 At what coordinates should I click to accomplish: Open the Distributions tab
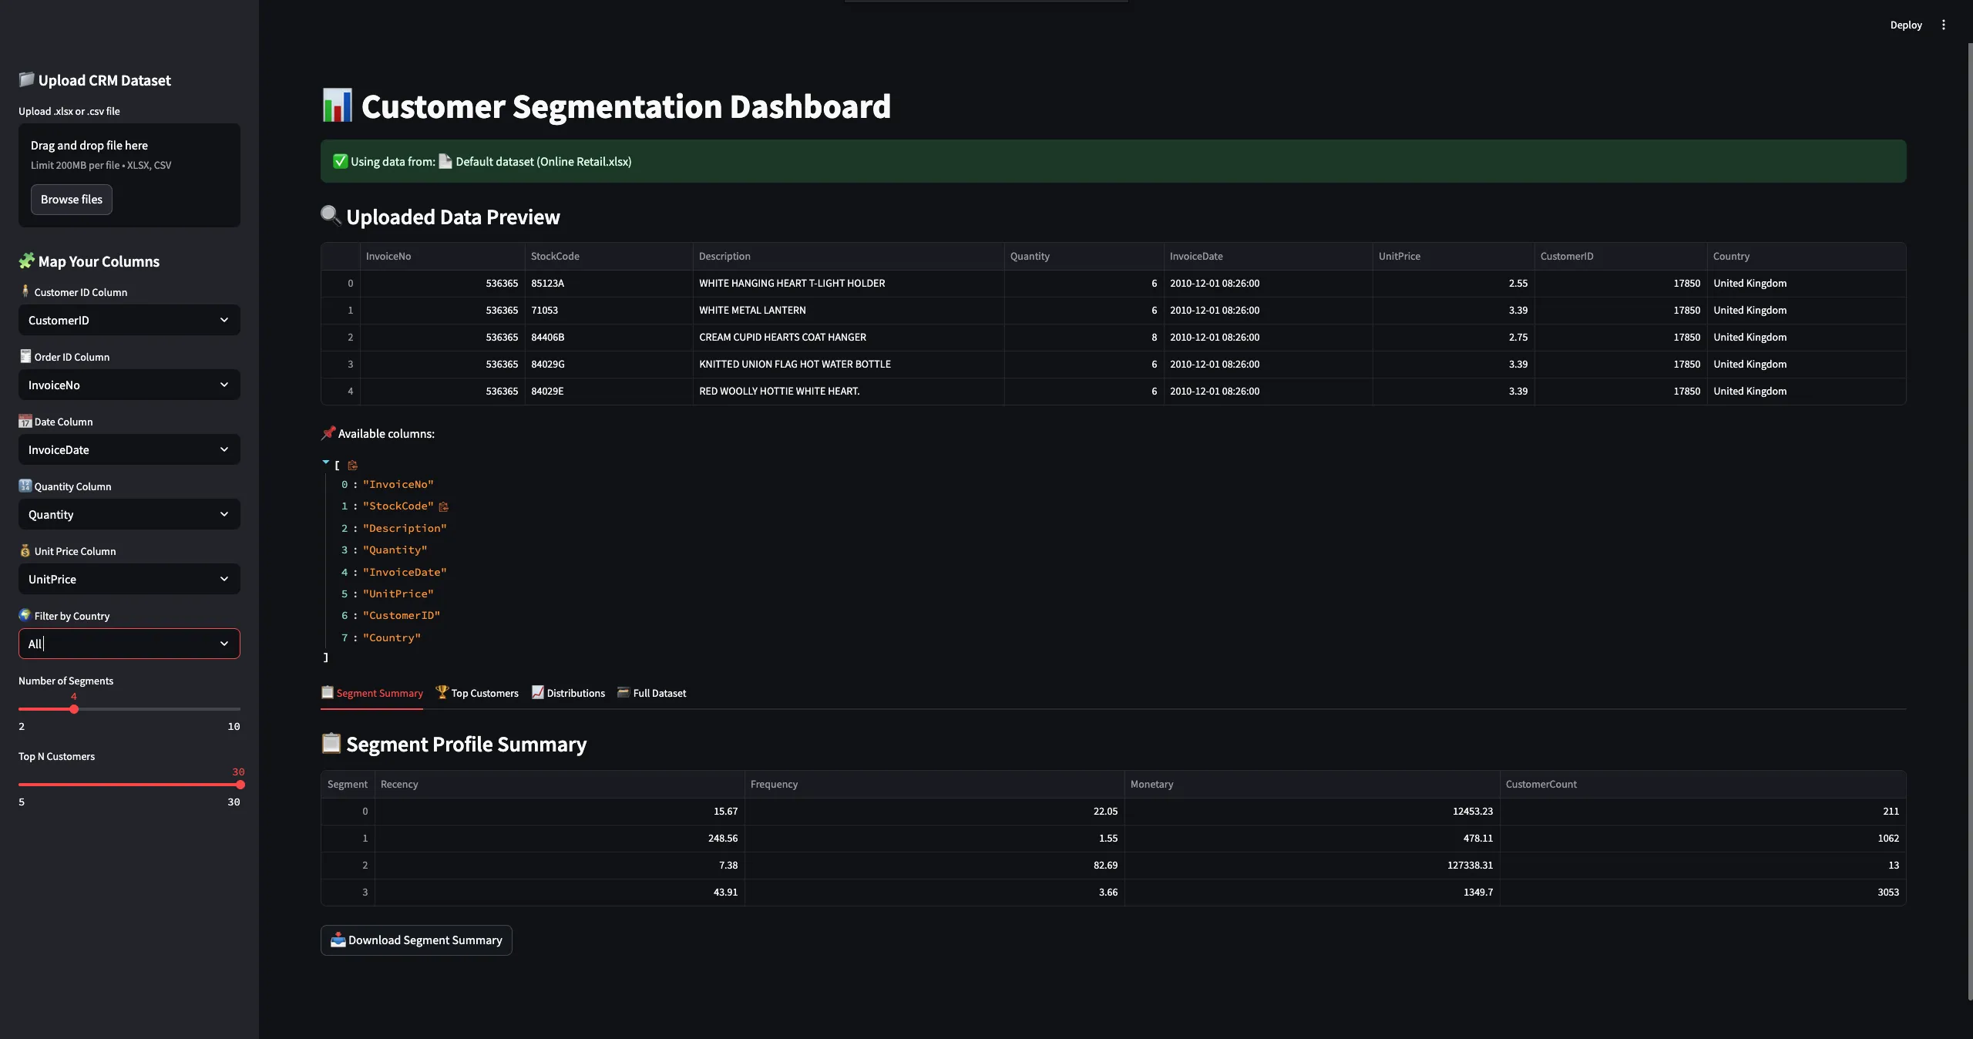click(568, 693)
